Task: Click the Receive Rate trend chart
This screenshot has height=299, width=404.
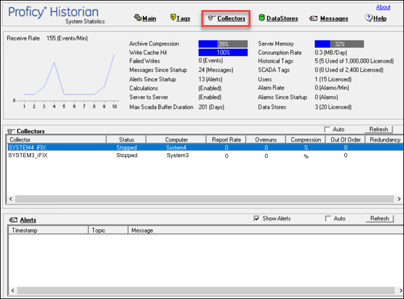Action: point(66,79)
